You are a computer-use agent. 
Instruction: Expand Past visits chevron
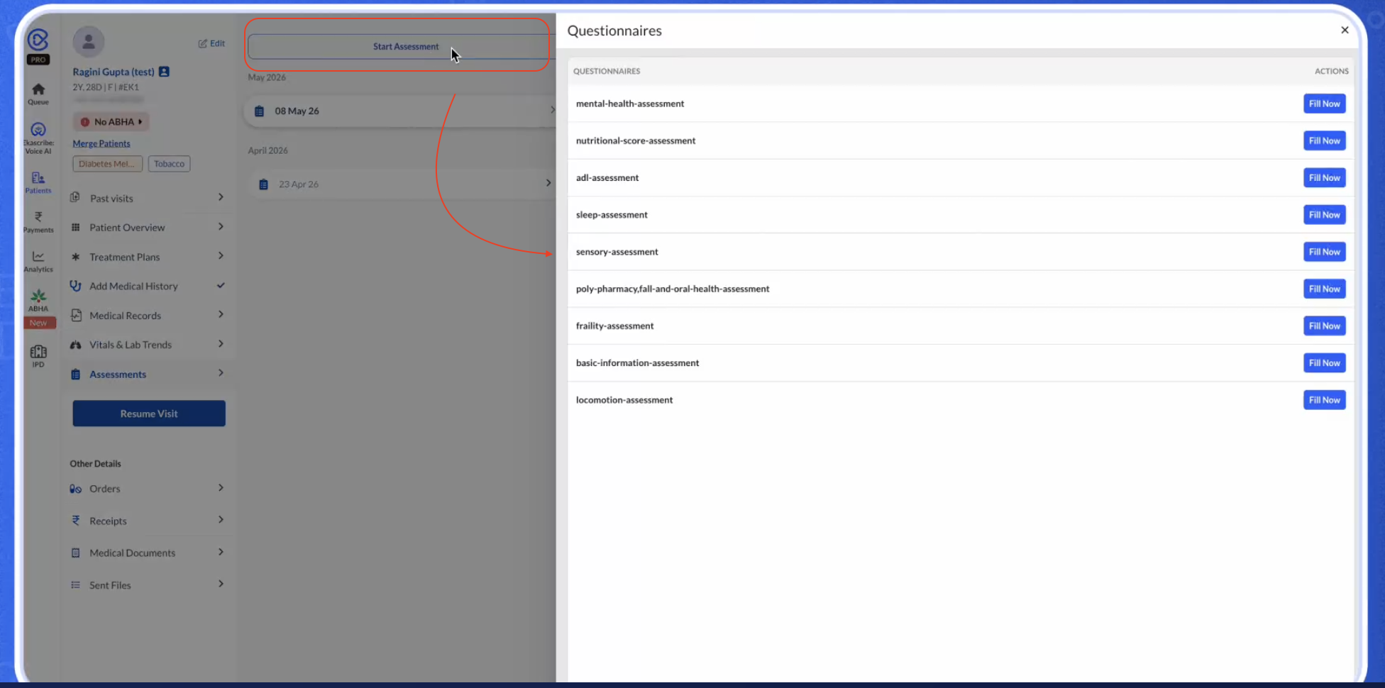click(x=221, y=197)
